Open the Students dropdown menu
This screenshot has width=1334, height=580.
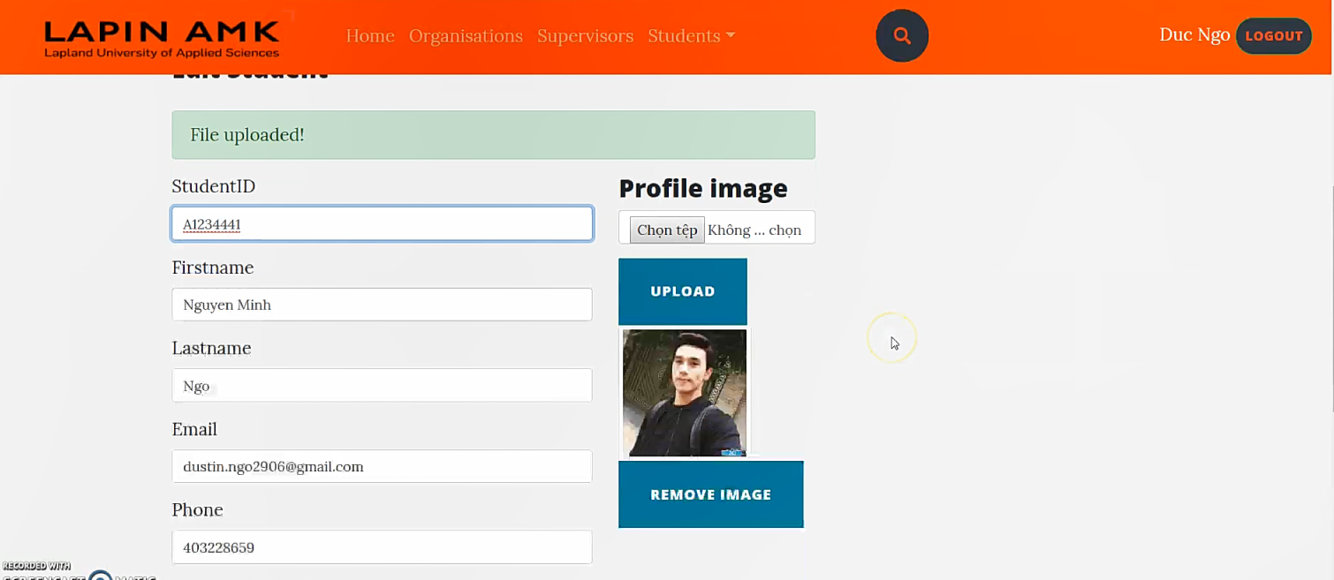tap(691, 36)
